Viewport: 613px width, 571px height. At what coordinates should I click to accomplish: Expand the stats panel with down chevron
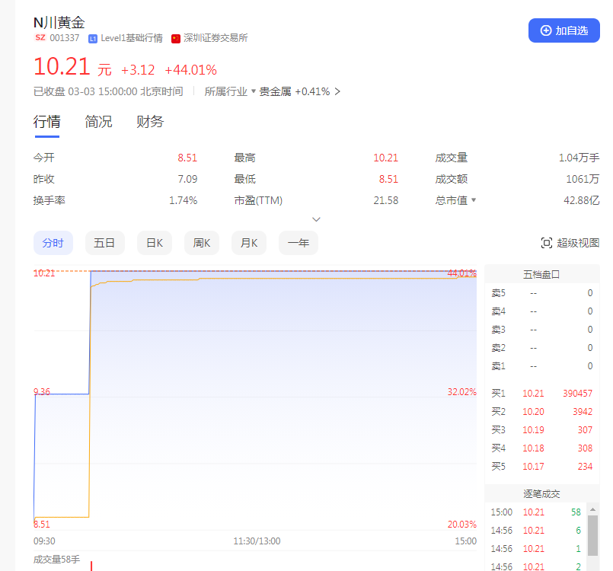317,219
